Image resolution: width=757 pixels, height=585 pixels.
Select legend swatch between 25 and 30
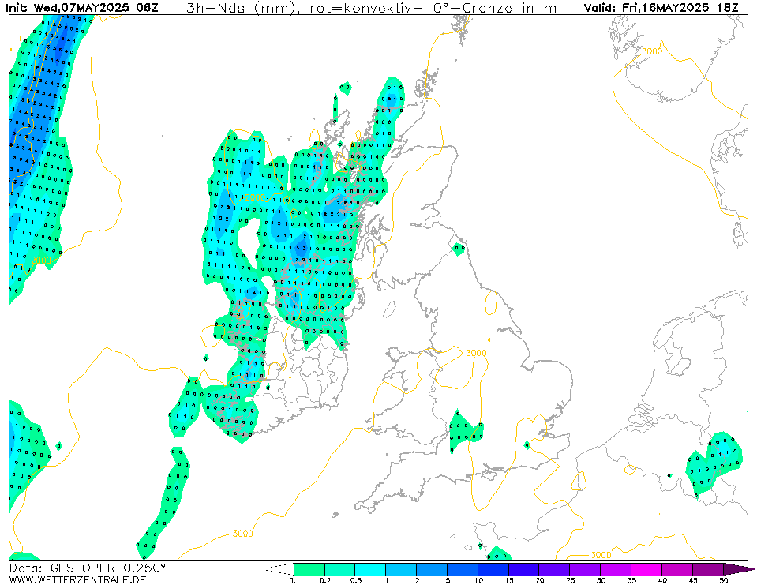(x=585, y=569)
